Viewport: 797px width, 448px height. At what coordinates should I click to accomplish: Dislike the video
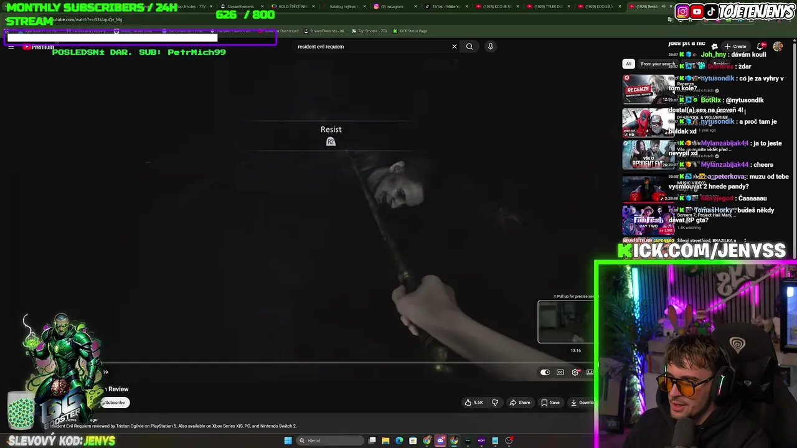[x=495, y=403]
